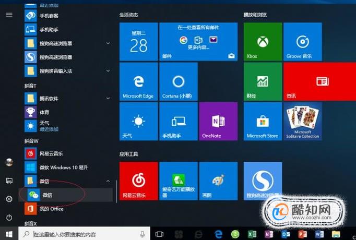356x240 pixels.
Task: Expand the 腾讯软件 folder chevron
Action: point(108,98)
